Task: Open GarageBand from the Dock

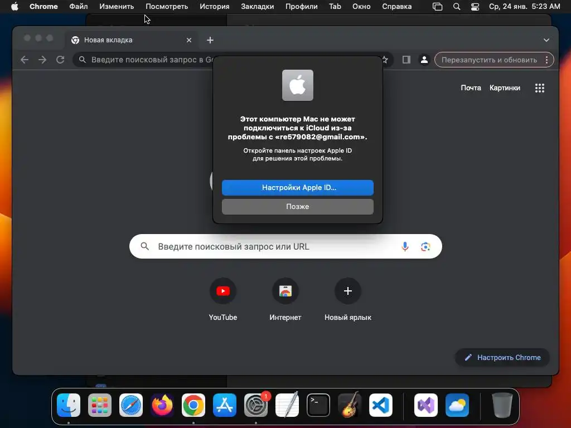Action: click(350, 405)
